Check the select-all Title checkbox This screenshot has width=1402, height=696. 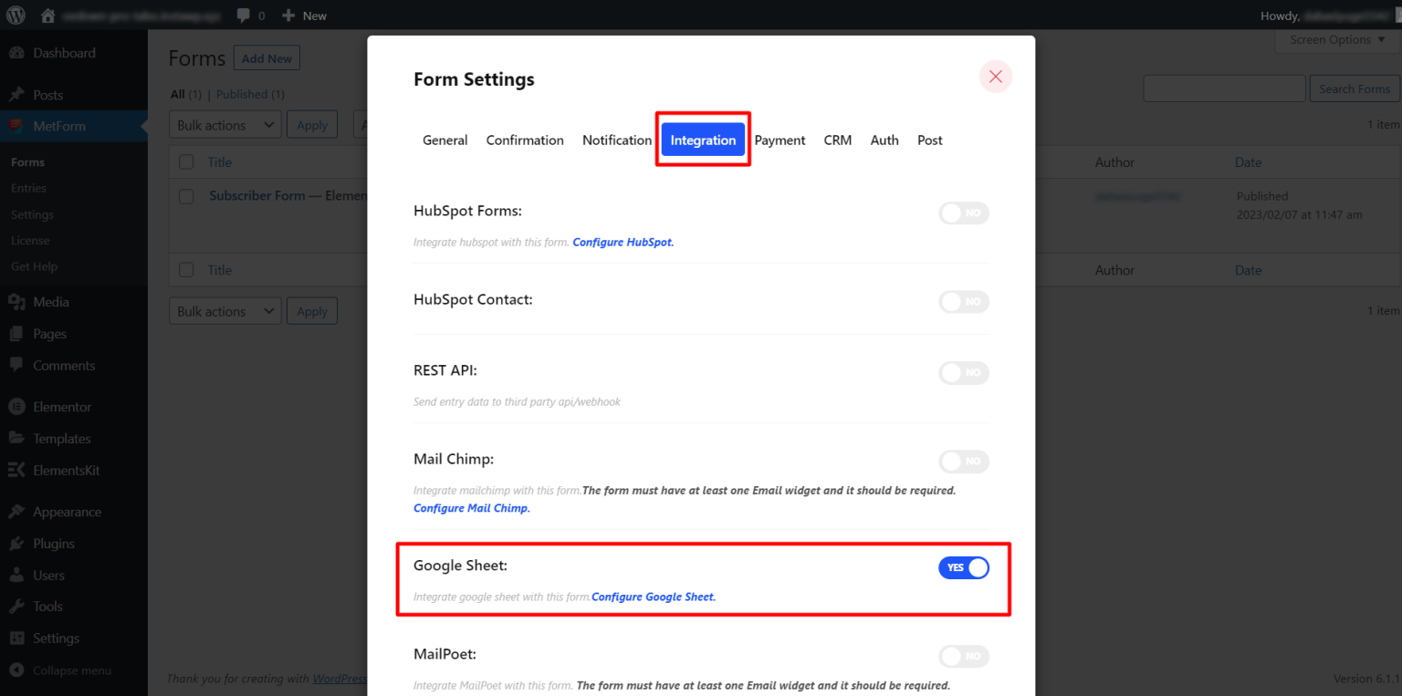[x=186, y=161]
